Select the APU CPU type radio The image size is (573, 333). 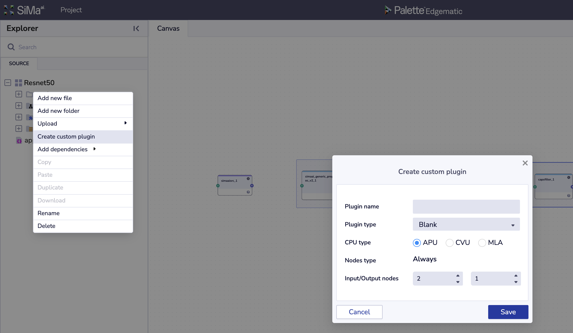coord(417,243)
